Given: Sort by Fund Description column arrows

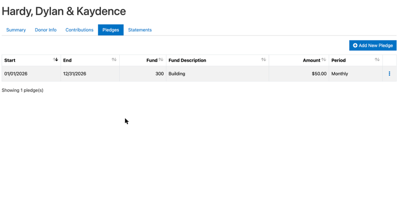Looking at the screenshot, I should click(263, 60).
